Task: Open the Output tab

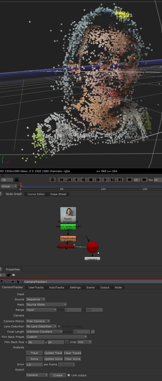Action: click(104, 287)
